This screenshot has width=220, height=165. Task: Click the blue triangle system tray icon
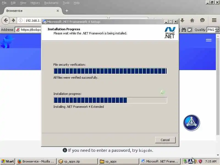point(190,161)
